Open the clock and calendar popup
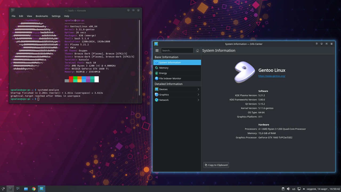This screenshot has height=192, width=341. pos(323,189)
